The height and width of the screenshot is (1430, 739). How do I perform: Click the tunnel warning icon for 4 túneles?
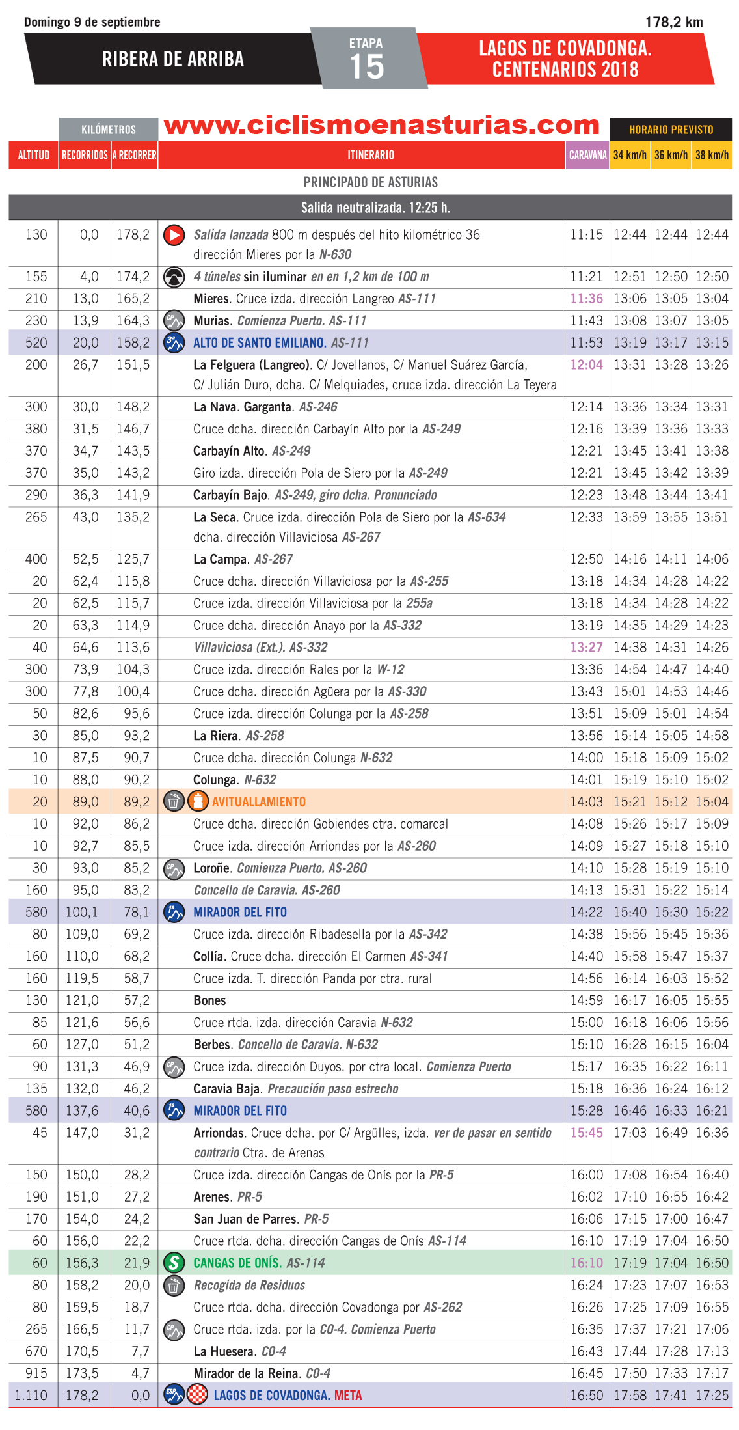[x=174, y=277]
